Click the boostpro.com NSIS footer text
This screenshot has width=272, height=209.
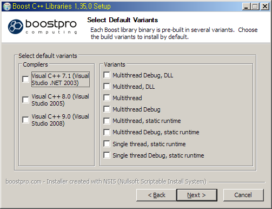click(106, 181)
